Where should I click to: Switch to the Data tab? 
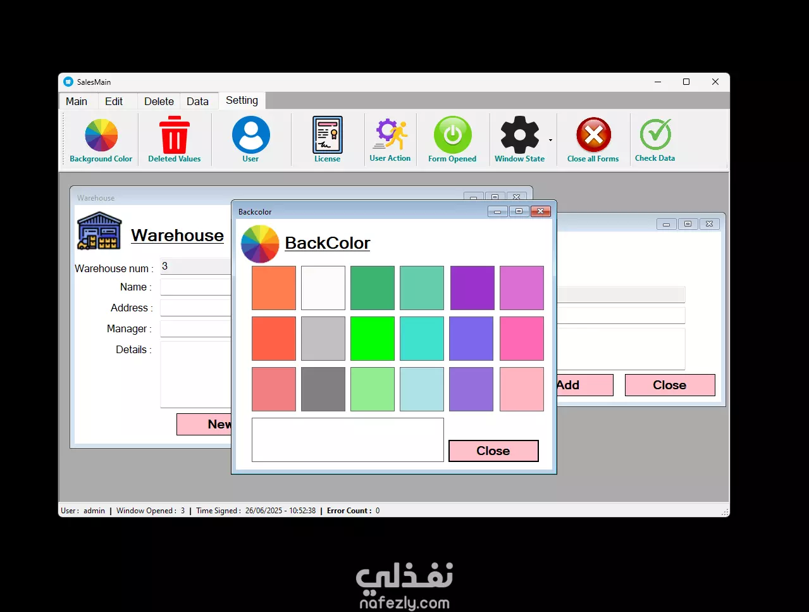click(x=197, y=101)
